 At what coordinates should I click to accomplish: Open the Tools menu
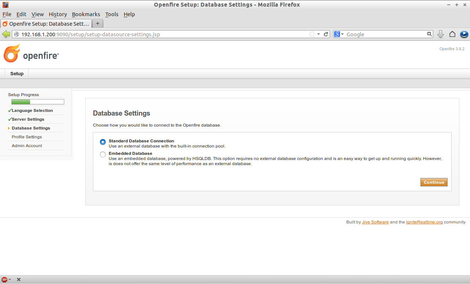click(112, 14)
